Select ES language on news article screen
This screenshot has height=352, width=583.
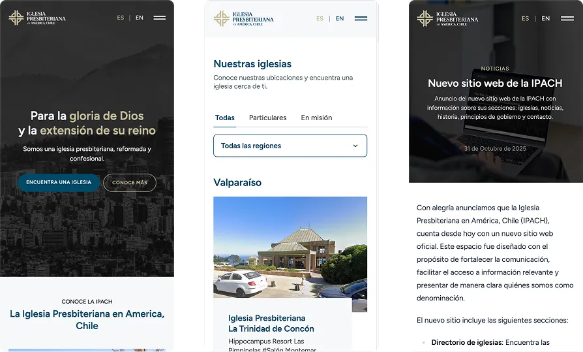click(525, 19)
